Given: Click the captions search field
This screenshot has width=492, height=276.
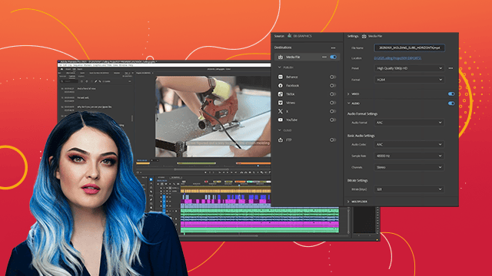Looking at the screenshot, I should [x=69, y=81].
